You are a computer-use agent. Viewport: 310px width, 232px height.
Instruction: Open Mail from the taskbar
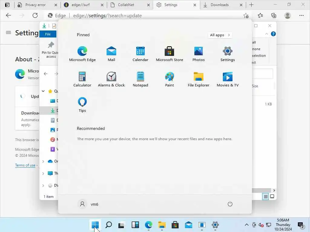(x=188, y=225)
